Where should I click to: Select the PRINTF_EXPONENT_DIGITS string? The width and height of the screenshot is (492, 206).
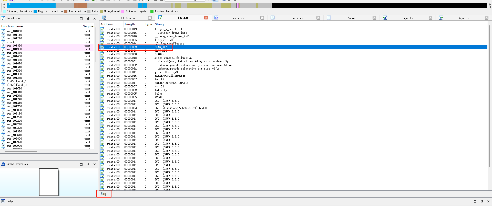tap(171, 83)
